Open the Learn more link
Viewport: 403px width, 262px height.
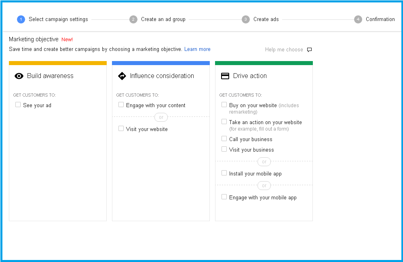(197, 49)
